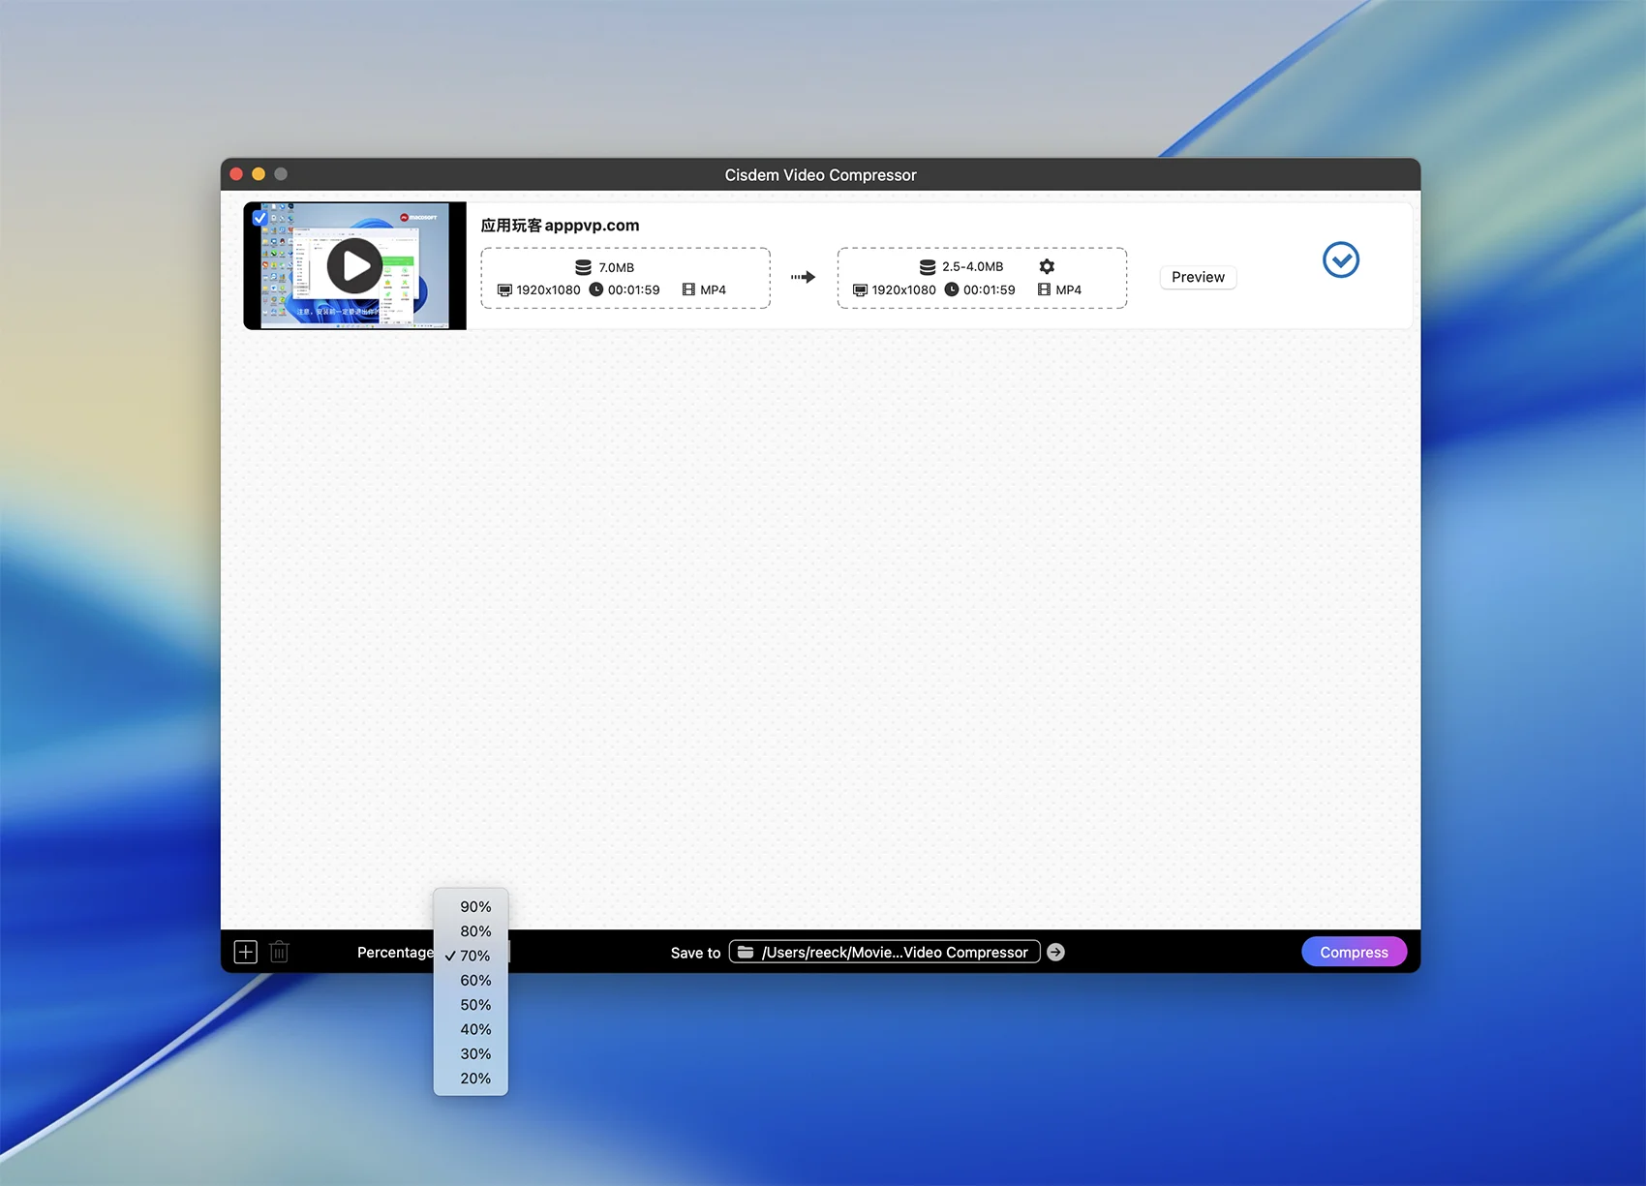Select 80% compression percentage
The image size is (1646, 1186).
click(x=474, y=931)
